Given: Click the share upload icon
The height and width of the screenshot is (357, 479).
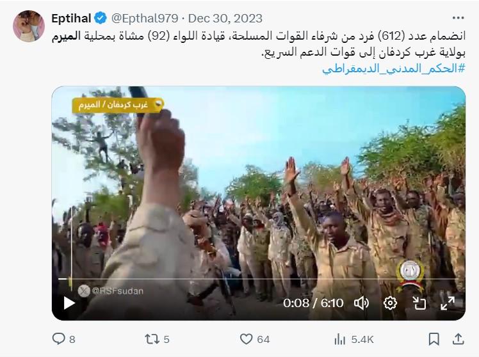Looking at the screenshot, I should [x=459, y=339].
